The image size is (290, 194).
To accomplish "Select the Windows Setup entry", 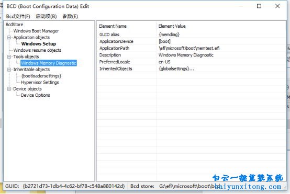I will pos(39,44).
